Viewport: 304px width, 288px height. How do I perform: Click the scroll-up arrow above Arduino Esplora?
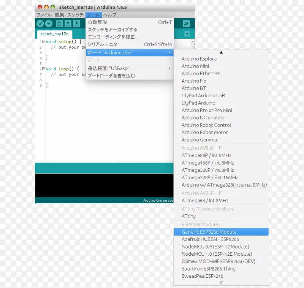221,52
